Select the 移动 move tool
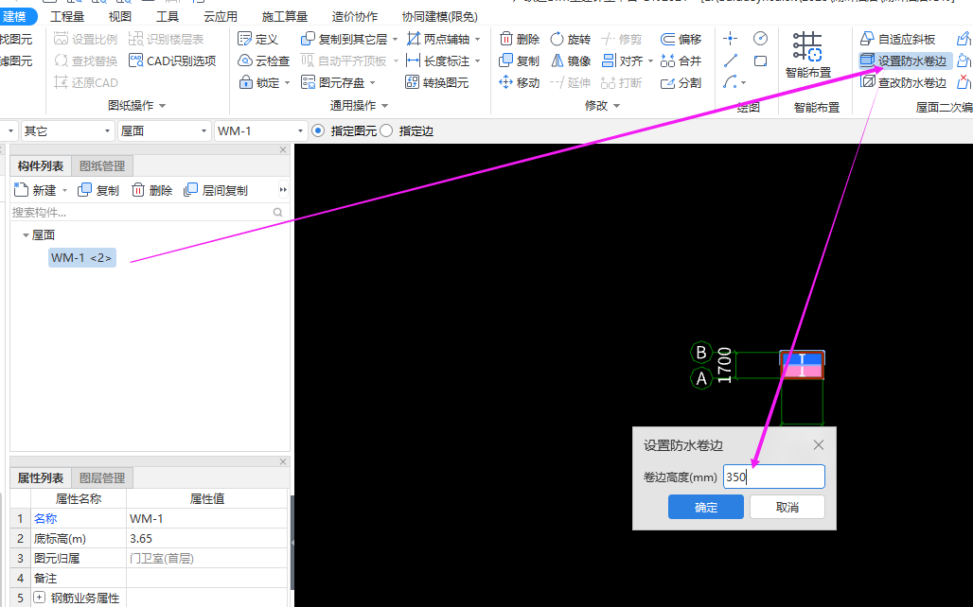973x607 pixels. [x=520, y=82]
